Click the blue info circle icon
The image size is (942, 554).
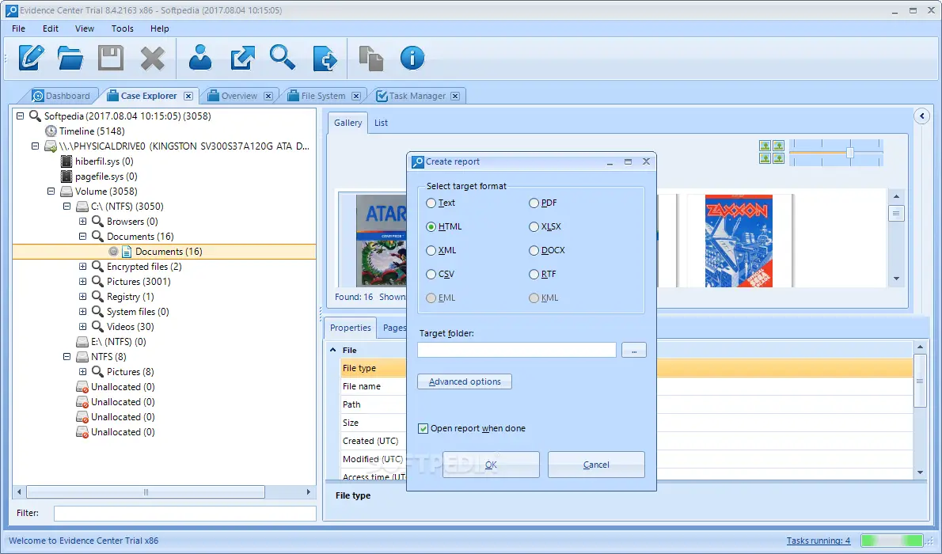point(412,59)
